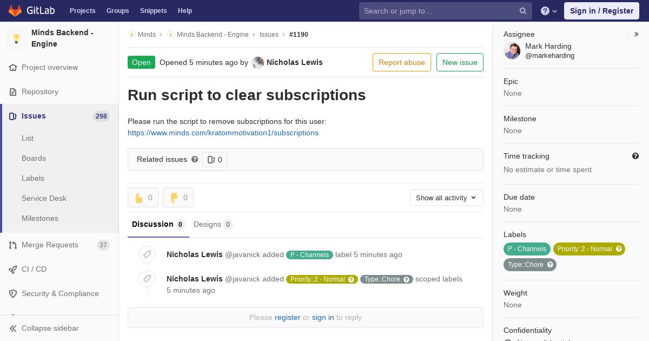This screenshot has height=341, width=649.
Task: Click the Collapse sidebar double-chevron icon
Action: [13, 329]
